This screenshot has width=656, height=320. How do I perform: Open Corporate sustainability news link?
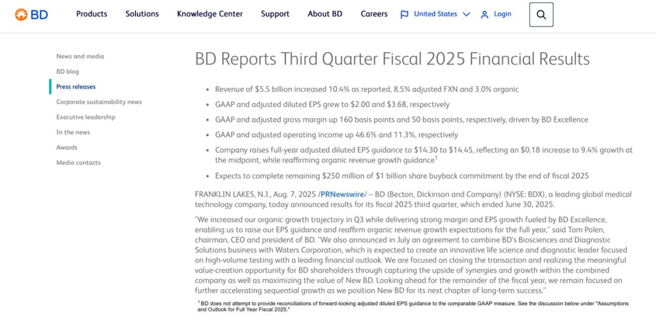click(99, 102)
